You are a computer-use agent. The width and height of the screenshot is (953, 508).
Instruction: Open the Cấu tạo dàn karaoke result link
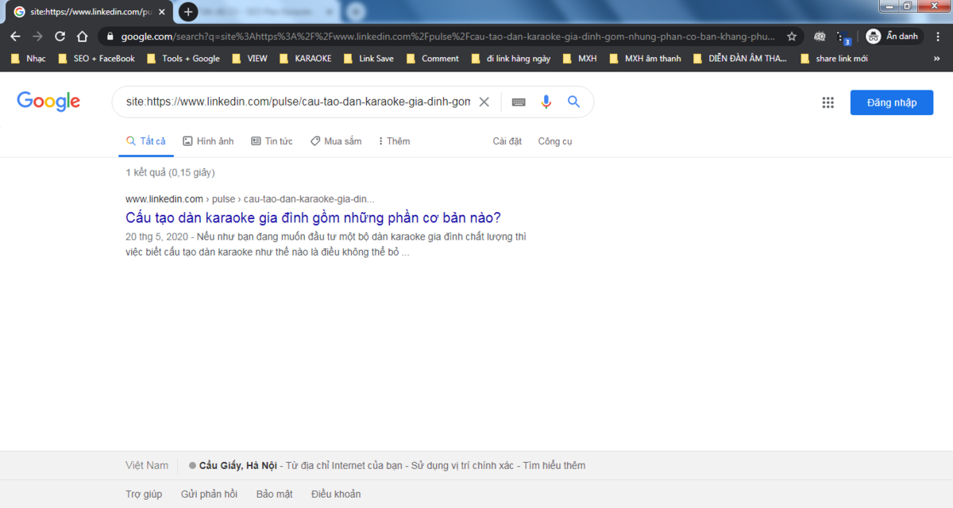(313, 217)
